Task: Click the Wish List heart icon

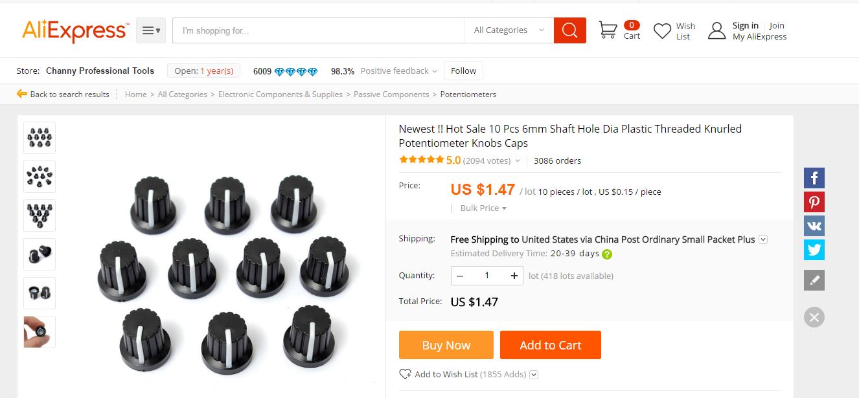Action: click(x=662, y=31)
